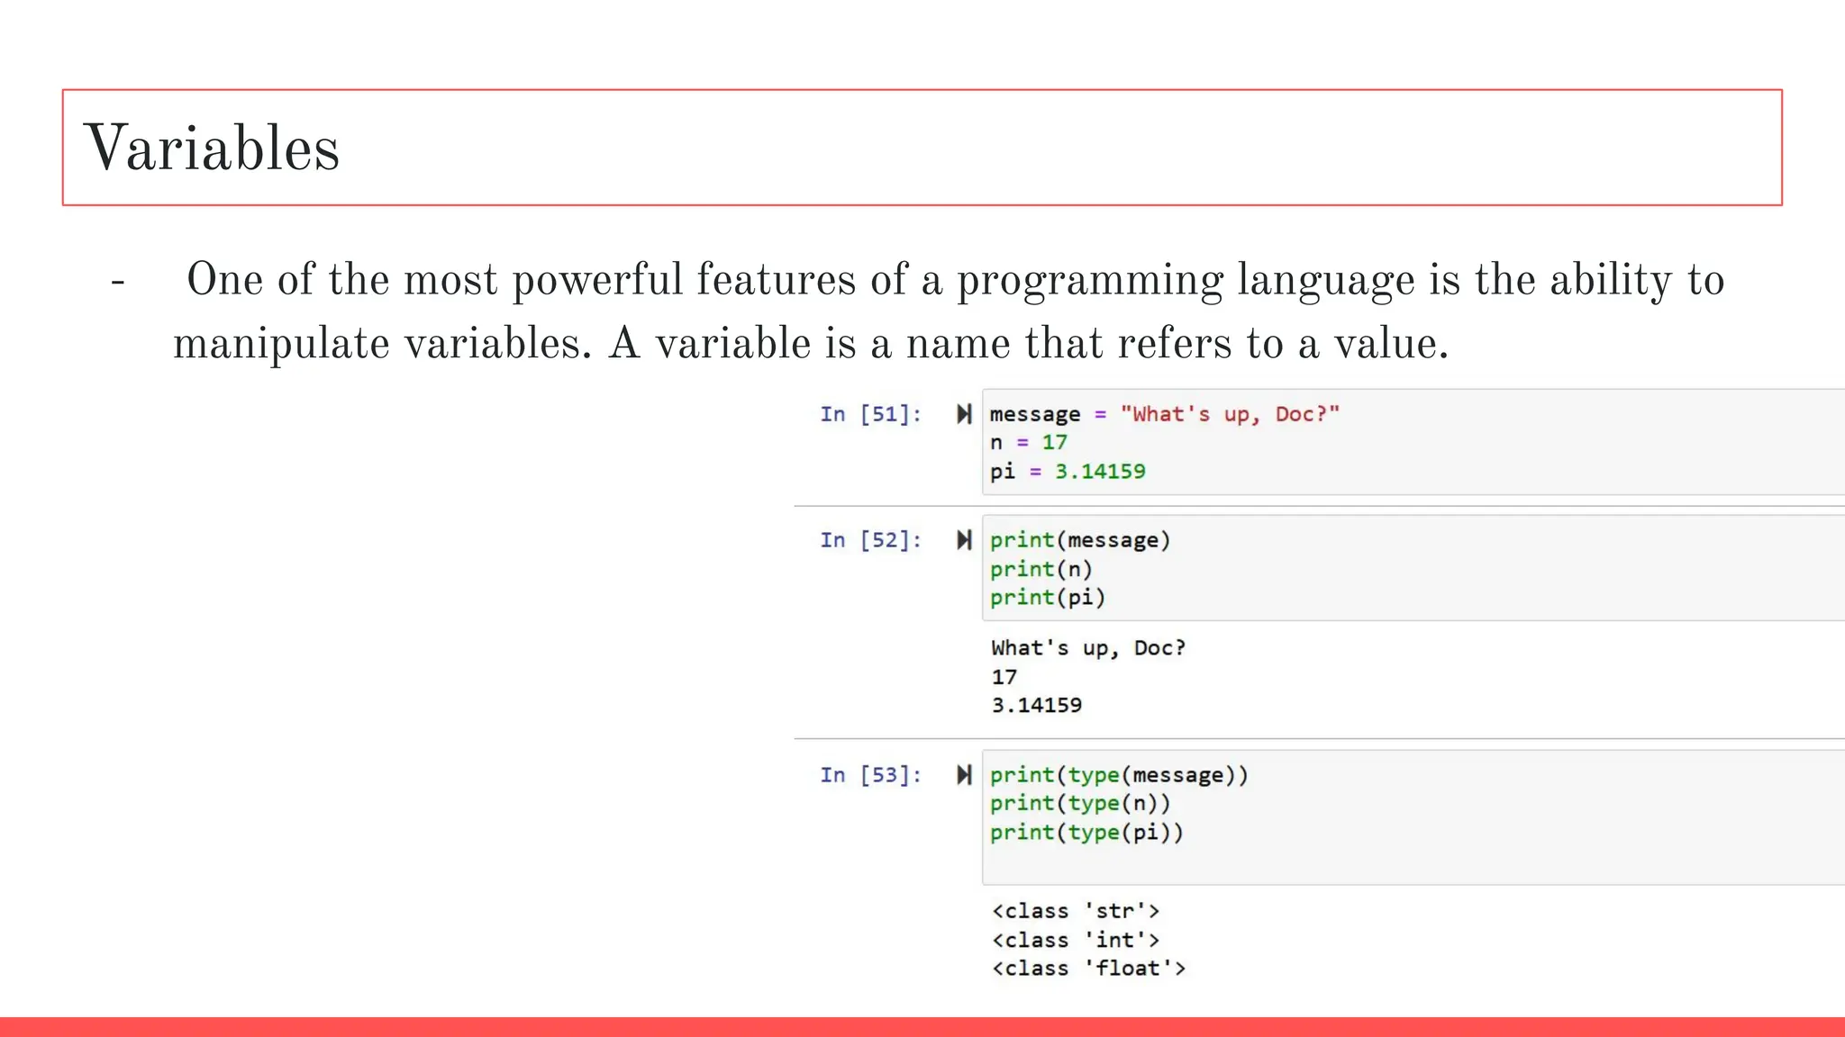Click the In [53]: cell prompt label

tap(870, 775)
